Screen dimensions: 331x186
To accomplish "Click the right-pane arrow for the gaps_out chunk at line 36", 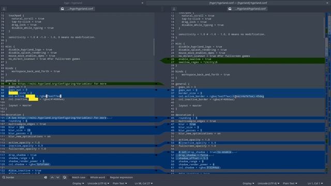I will coord(168,90).
